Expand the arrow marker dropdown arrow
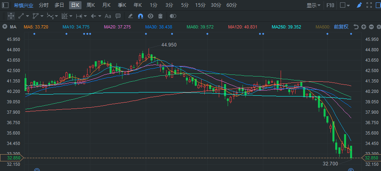Image resolution: width=381 pixels, height=171 pixels. [100, 16]
